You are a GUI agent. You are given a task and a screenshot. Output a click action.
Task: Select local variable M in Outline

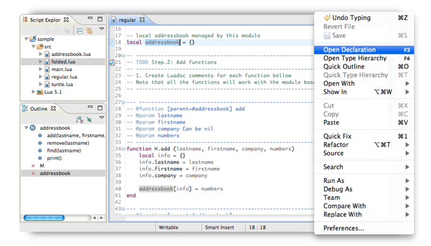pyautogui.click(x=42, y=166)
